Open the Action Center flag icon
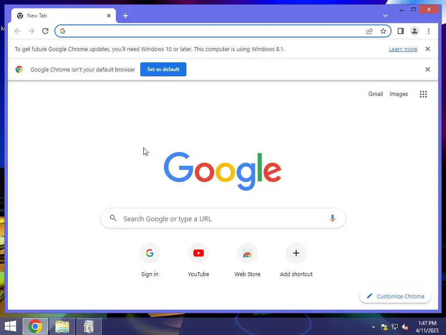Screen dimensions: 446x335 tap(384, 327)
